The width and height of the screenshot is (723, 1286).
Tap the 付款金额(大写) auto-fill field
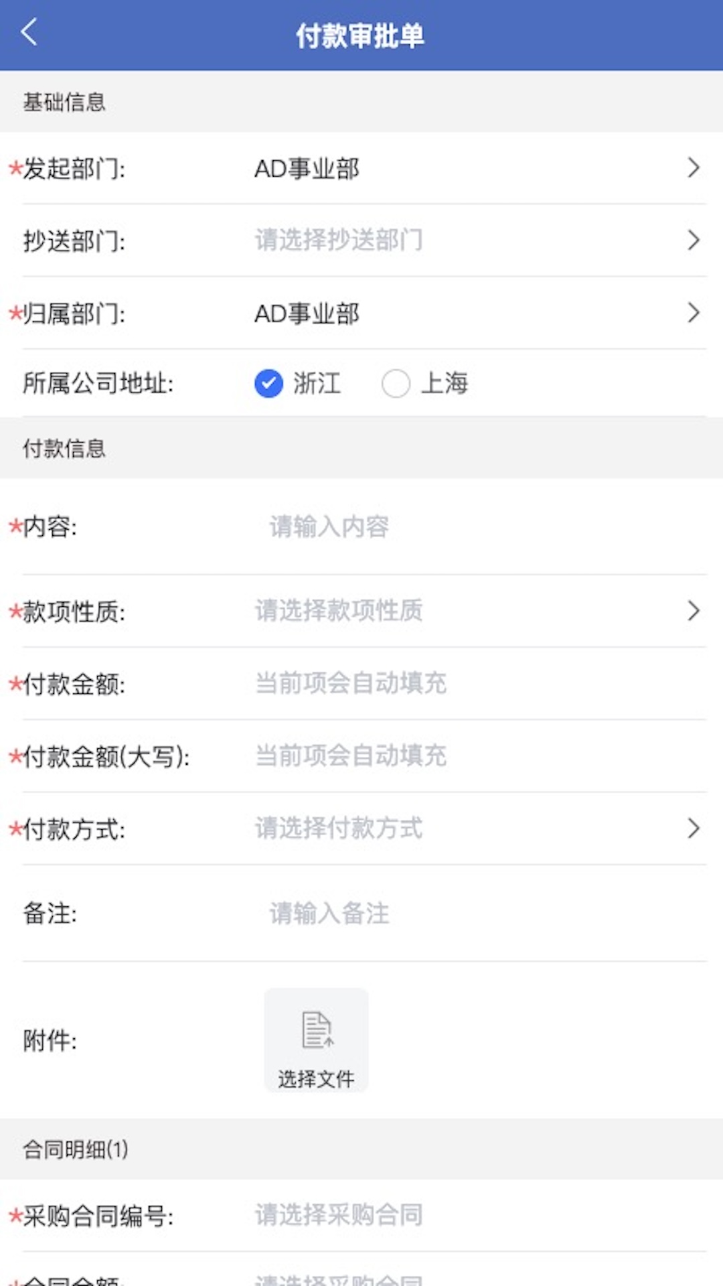click(x=351, y=756)
